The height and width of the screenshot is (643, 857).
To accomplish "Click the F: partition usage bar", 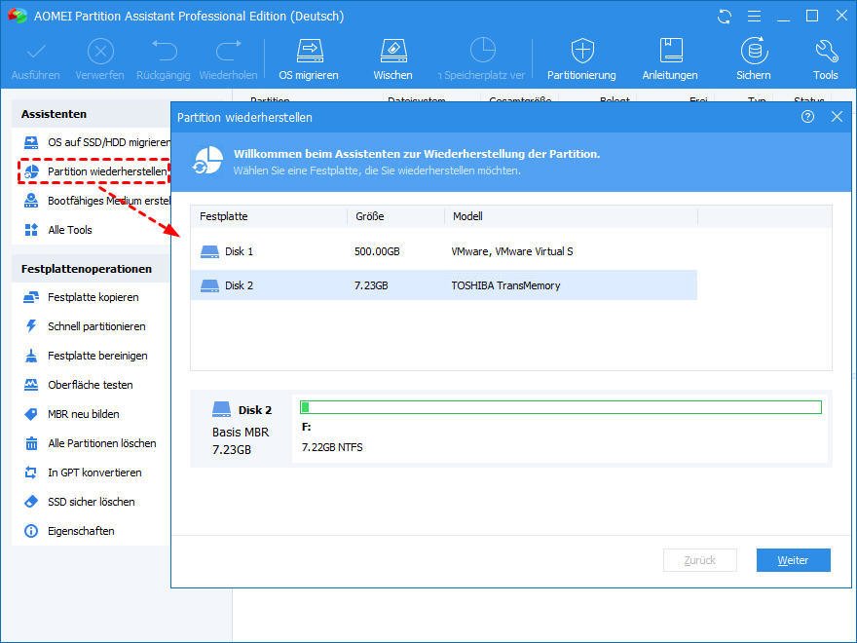I will [x=561, y=407].
